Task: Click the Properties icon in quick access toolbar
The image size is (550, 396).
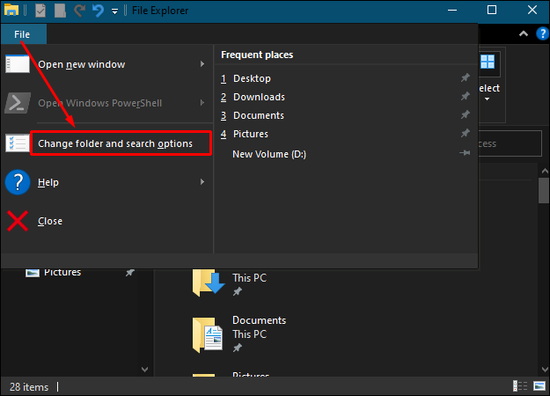Action: [40, 11]
